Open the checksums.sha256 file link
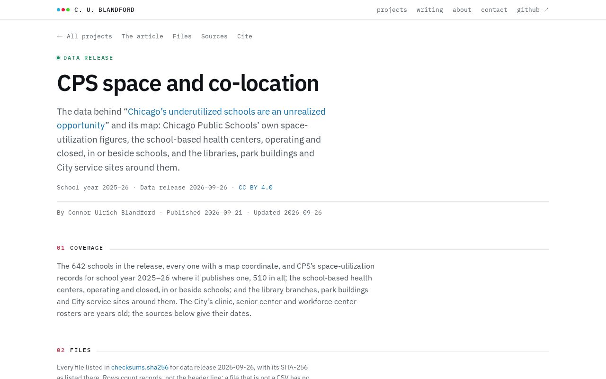The height and width of the screenshot is (379, 606). click(140, 367)
